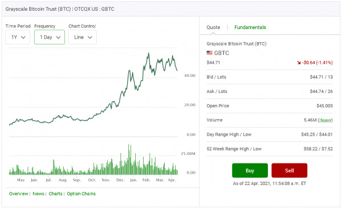Click the price line peak in February
Screen dimensions: 342x209
click(149, 53)
